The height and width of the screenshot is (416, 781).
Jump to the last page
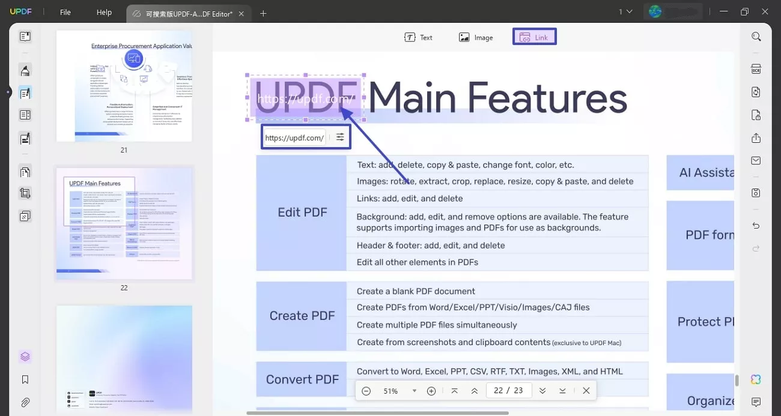click(562, 391)
